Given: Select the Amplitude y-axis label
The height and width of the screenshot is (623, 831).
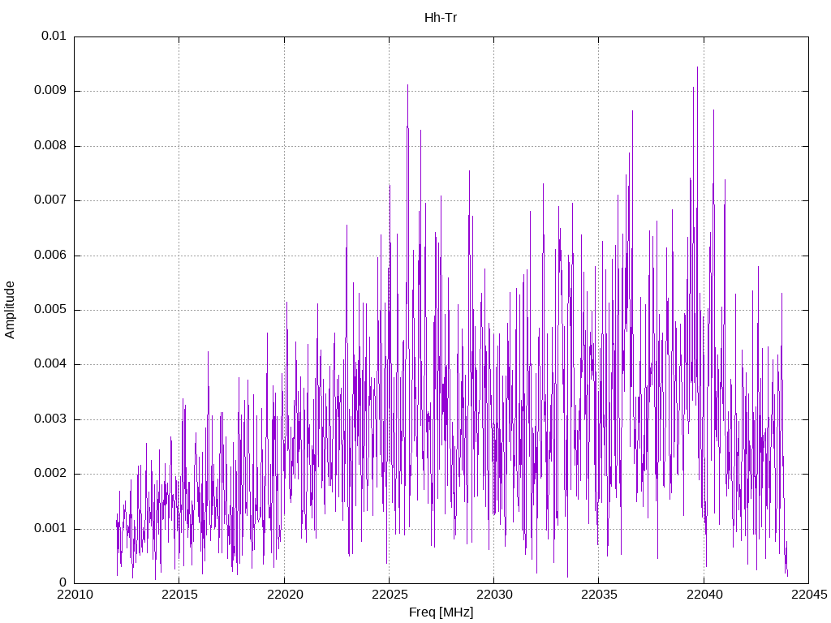Looking at the screenshot, I should tap(10, 310).
